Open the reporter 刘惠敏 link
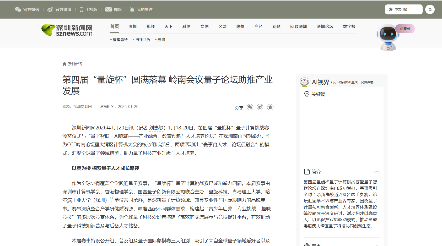 click(156, 128)
